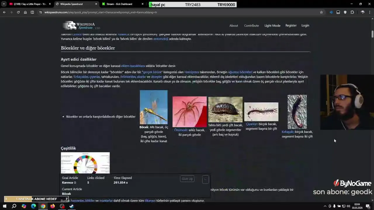
Task: Open the About page
Action: [234, 26]
